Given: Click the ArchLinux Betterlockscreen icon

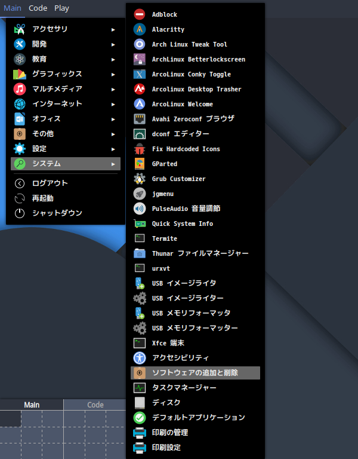Looking at the screenshot, I should 140,59.
